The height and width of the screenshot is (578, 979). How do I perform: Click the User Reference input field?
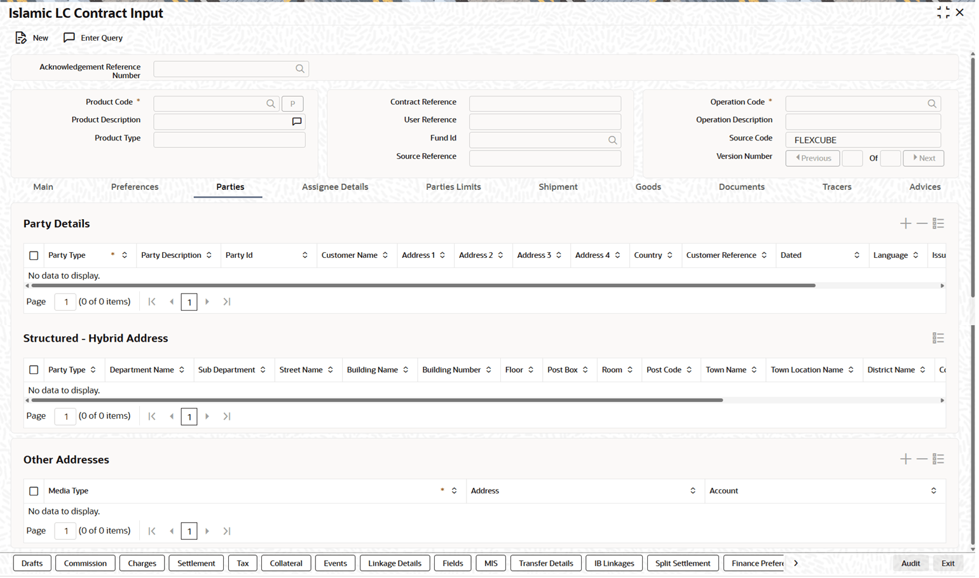(x=545, y=122)
